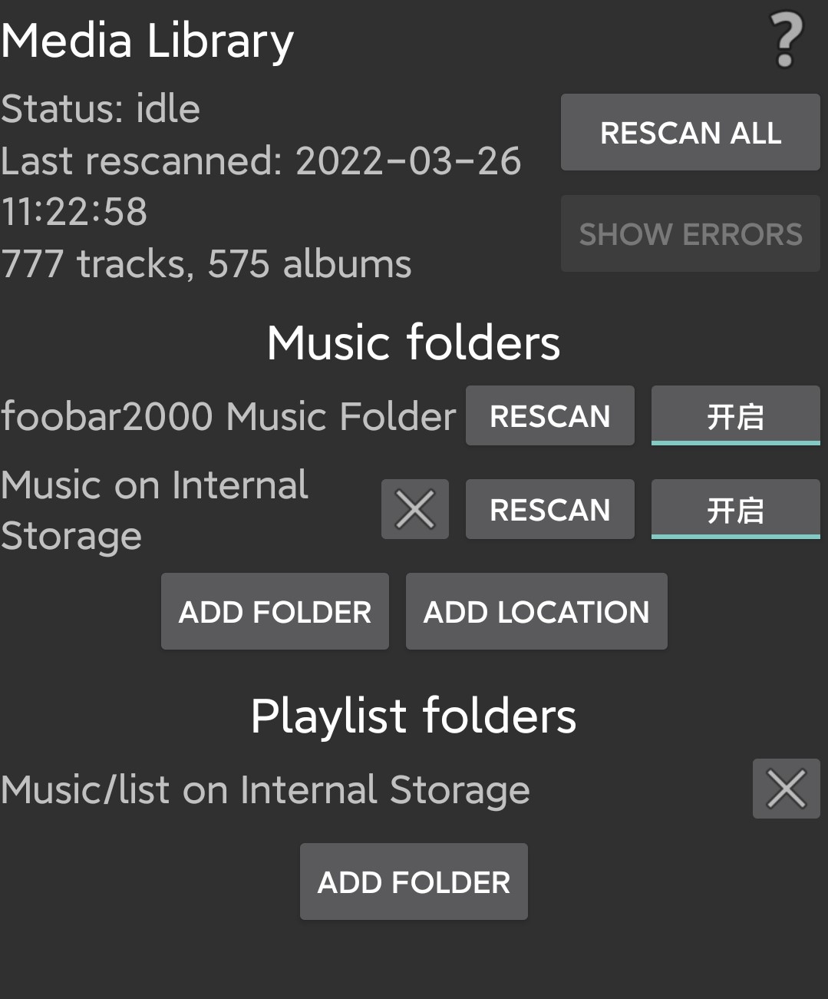Select the Media Library title
Image resolution: width=828 pixels, height=999 pixels.
[x=147, y=41]
